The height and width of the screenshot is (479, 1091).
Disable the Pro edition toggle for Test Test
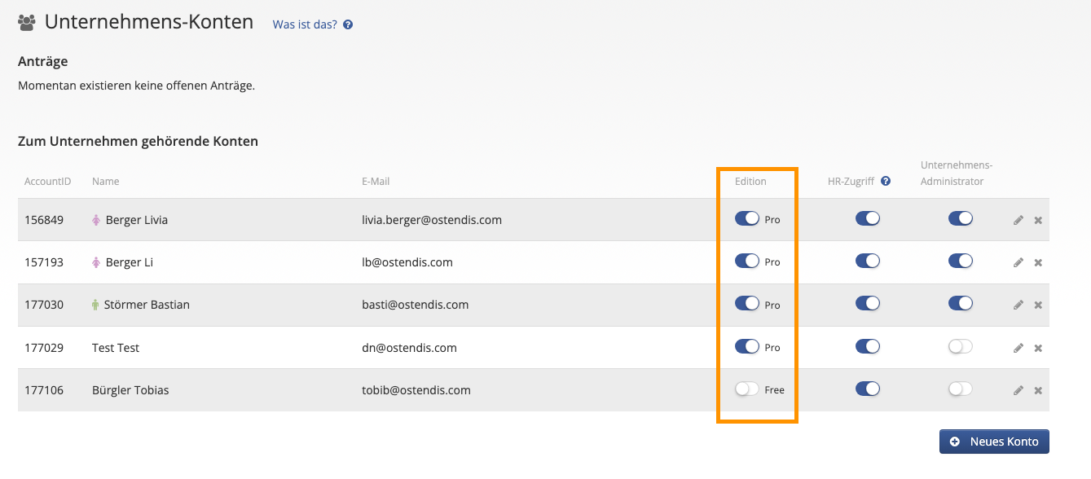747,347
